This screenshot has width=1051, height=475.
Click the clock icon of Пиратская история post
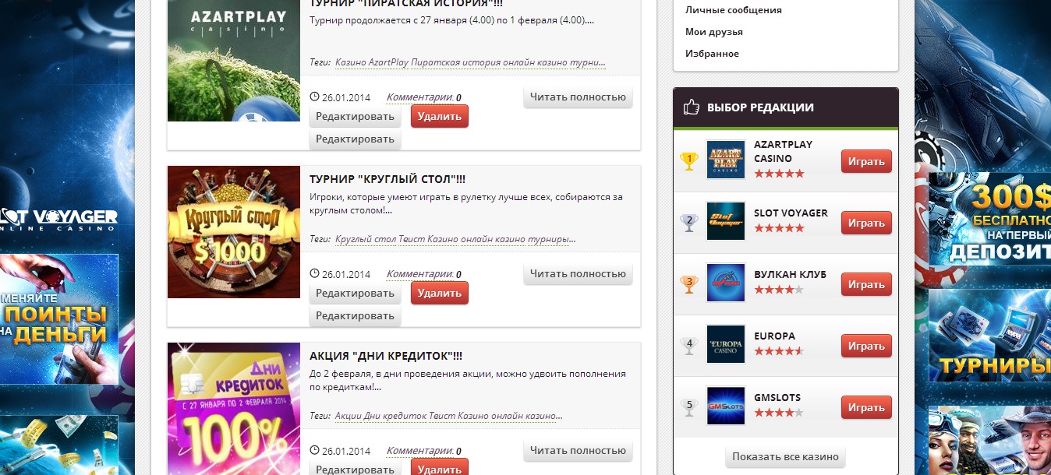315,97
